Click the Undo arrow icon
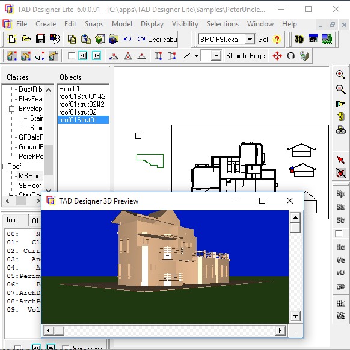This screenshot has width=350, height=350. click(x=127, y=39)
